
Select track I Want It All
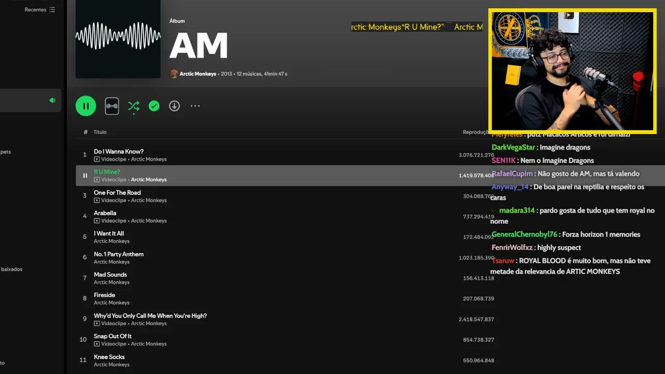pos(109,234)
